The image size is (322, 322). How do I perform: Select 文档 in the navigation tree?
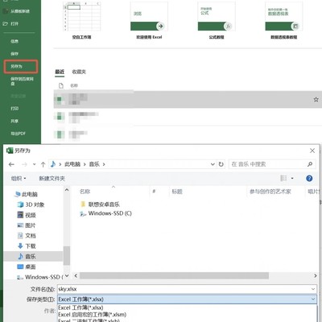[x=27, y=236]
